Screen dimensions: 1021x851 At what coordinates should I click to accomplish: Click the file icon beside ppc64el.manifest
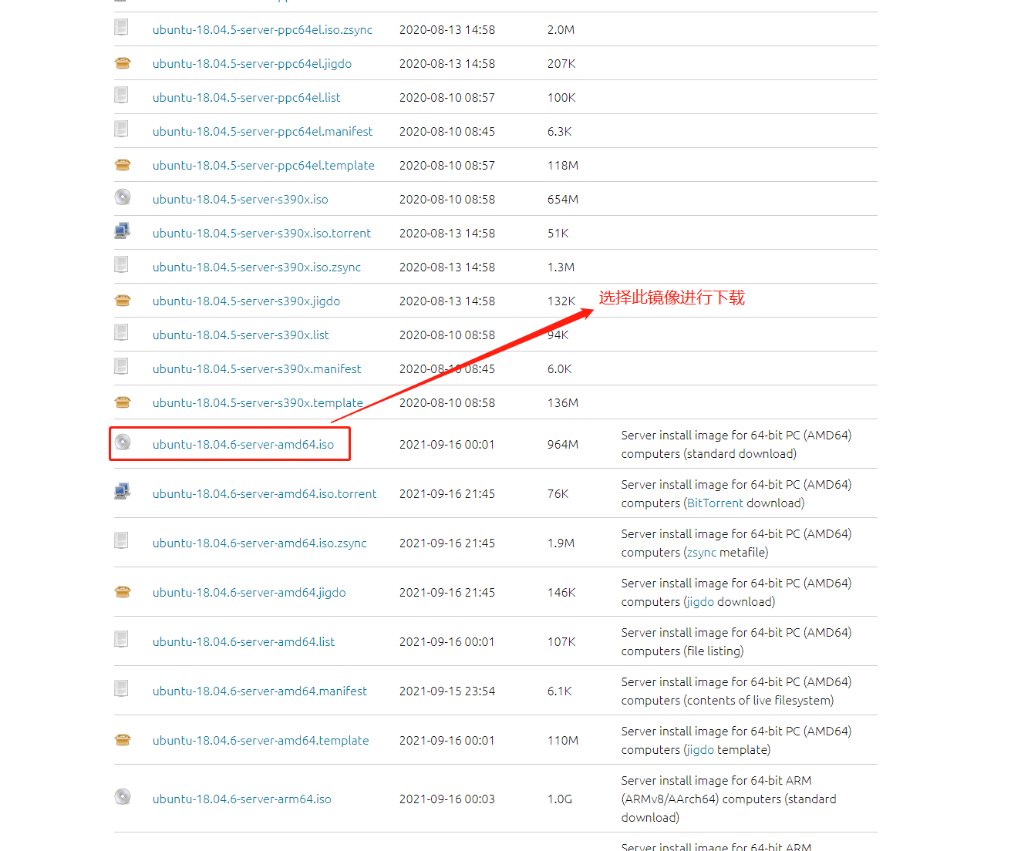[122, 129]
